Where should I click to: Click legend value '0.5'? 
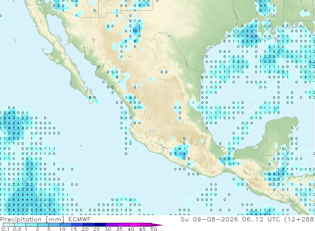click(17, 229)
